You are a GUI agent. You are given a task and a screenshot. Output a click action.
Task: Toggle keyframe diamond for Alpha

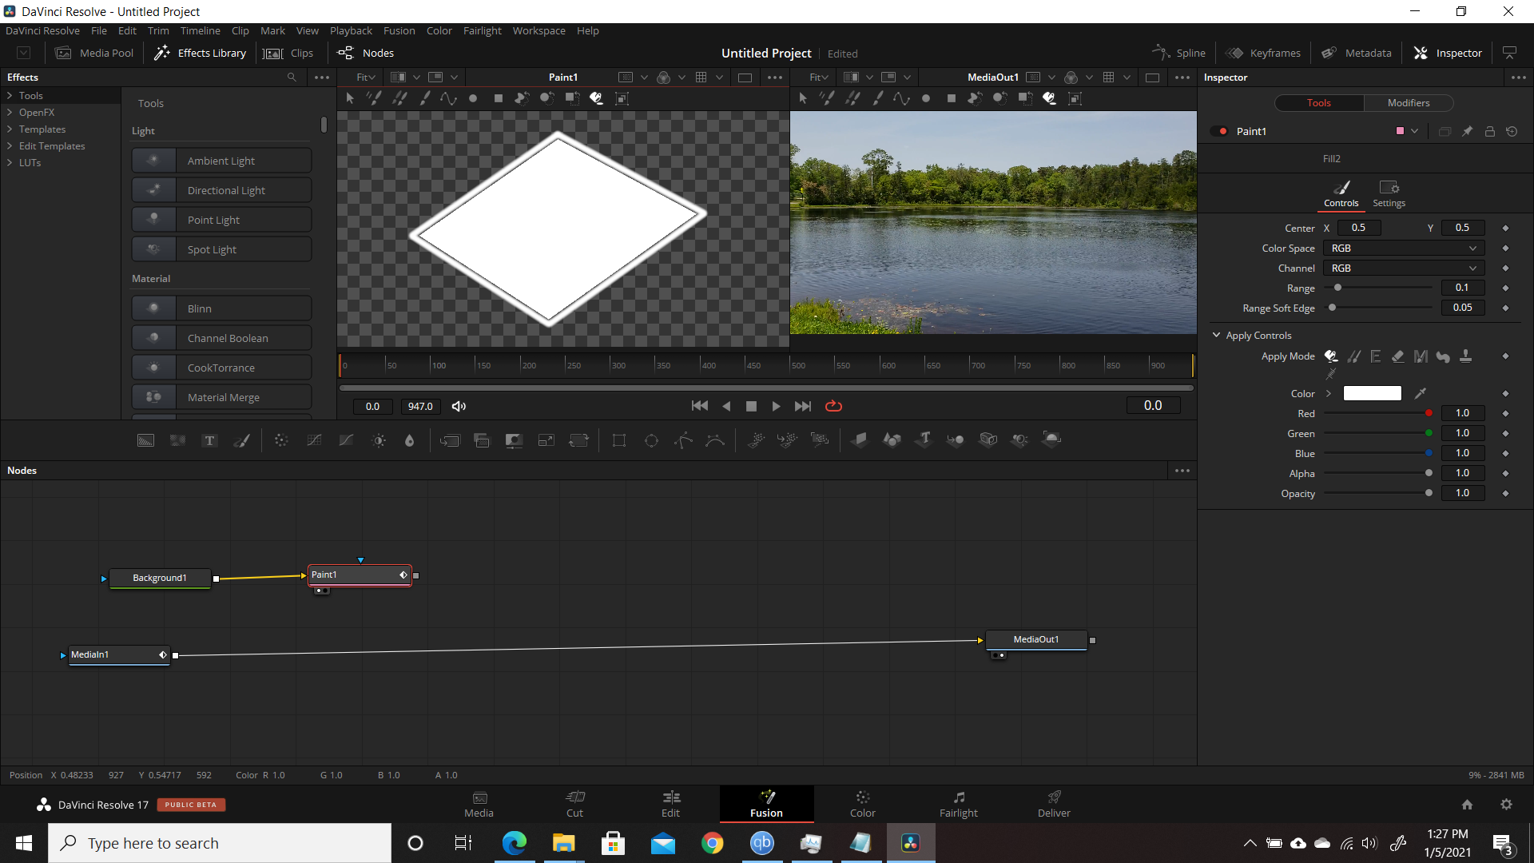click(1505, 474)
